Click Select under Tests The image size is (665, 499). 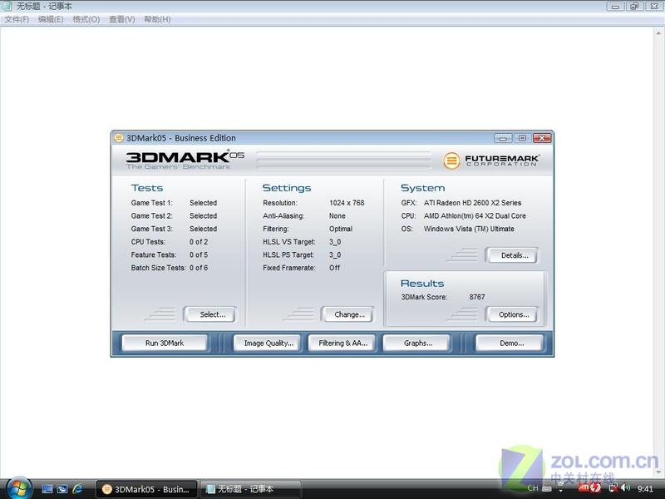click(x=212, y=314)
